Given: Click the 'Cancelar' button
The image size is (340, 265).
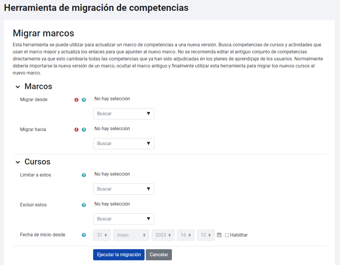Looking at the screenshot, I should tap(159, 254).
